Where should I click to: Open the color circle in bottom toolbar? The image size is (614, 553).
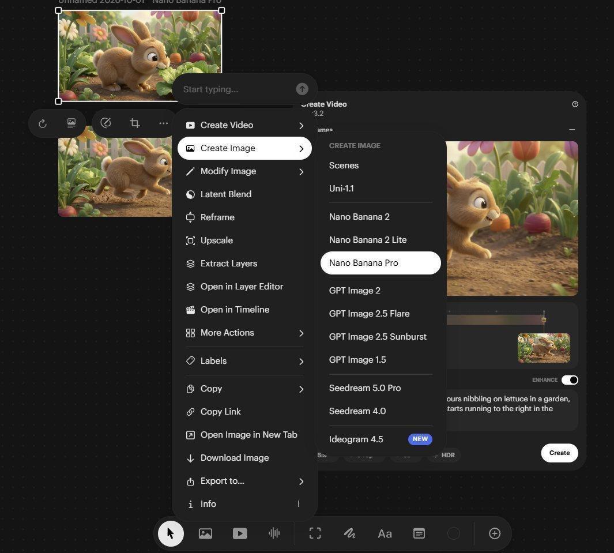pos(454,533)
